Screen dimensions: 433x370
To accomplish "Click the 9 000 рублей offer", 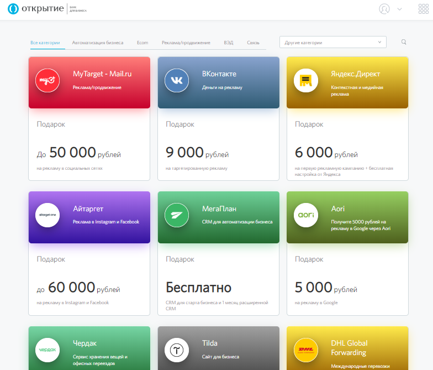I will coord(197,153).
